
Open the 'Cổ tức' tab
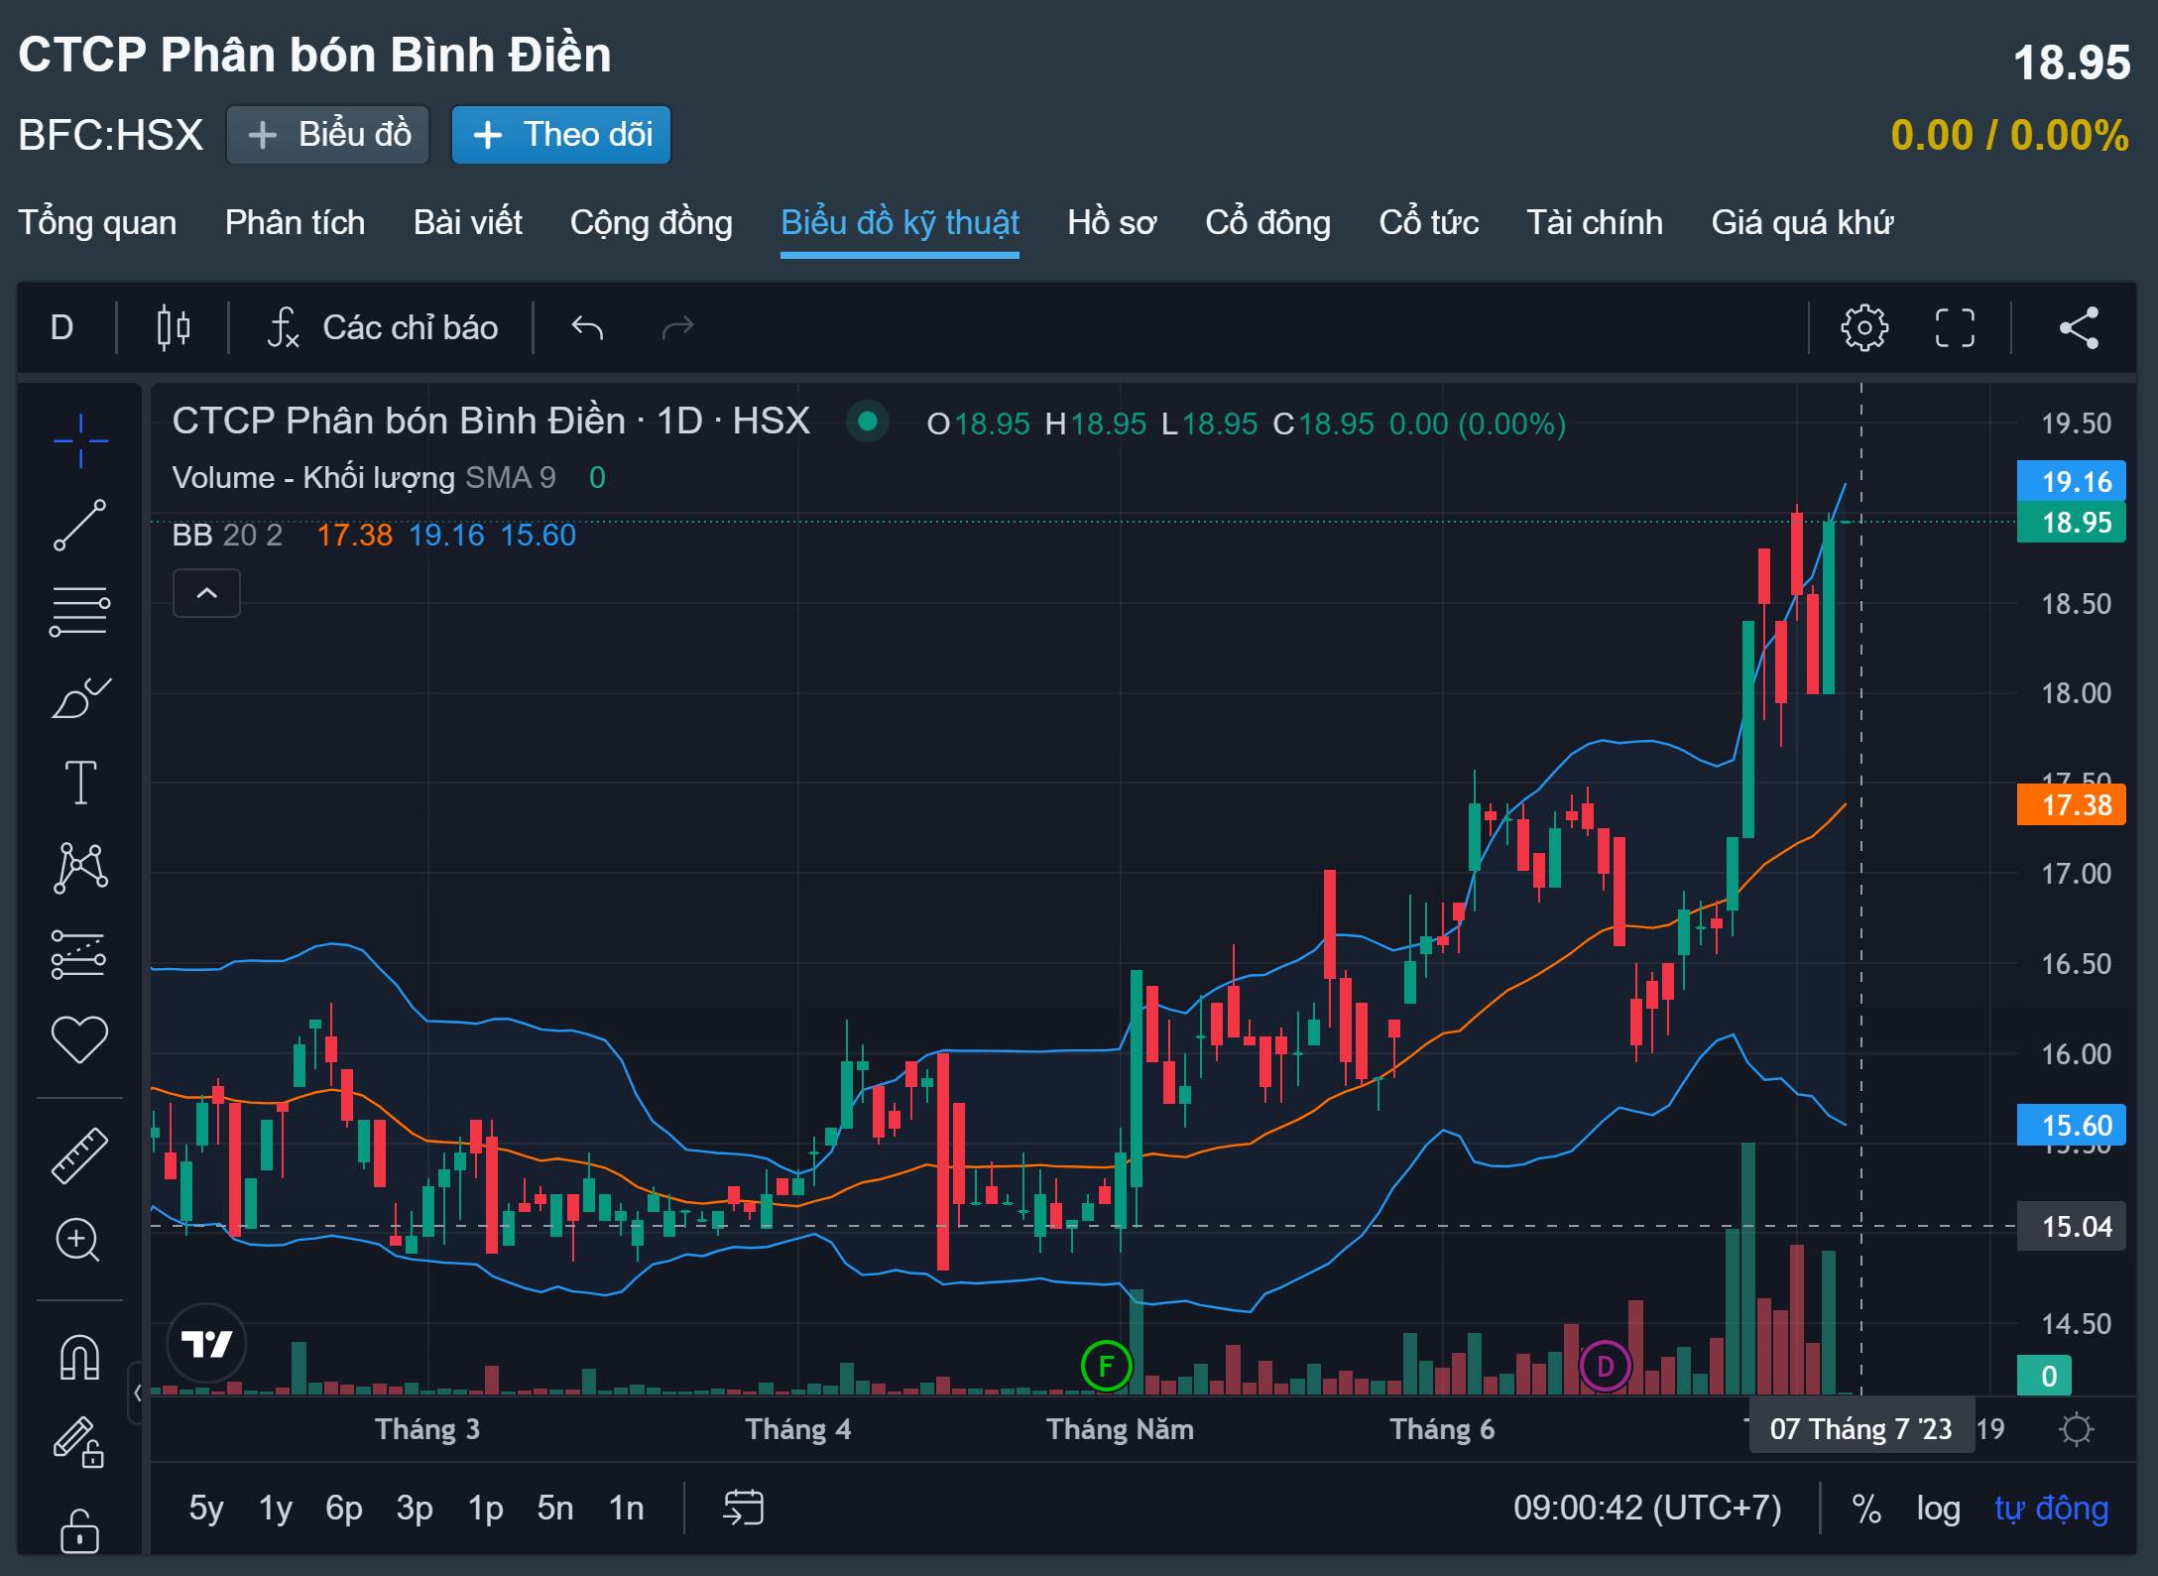click(x=1428, y=222)
